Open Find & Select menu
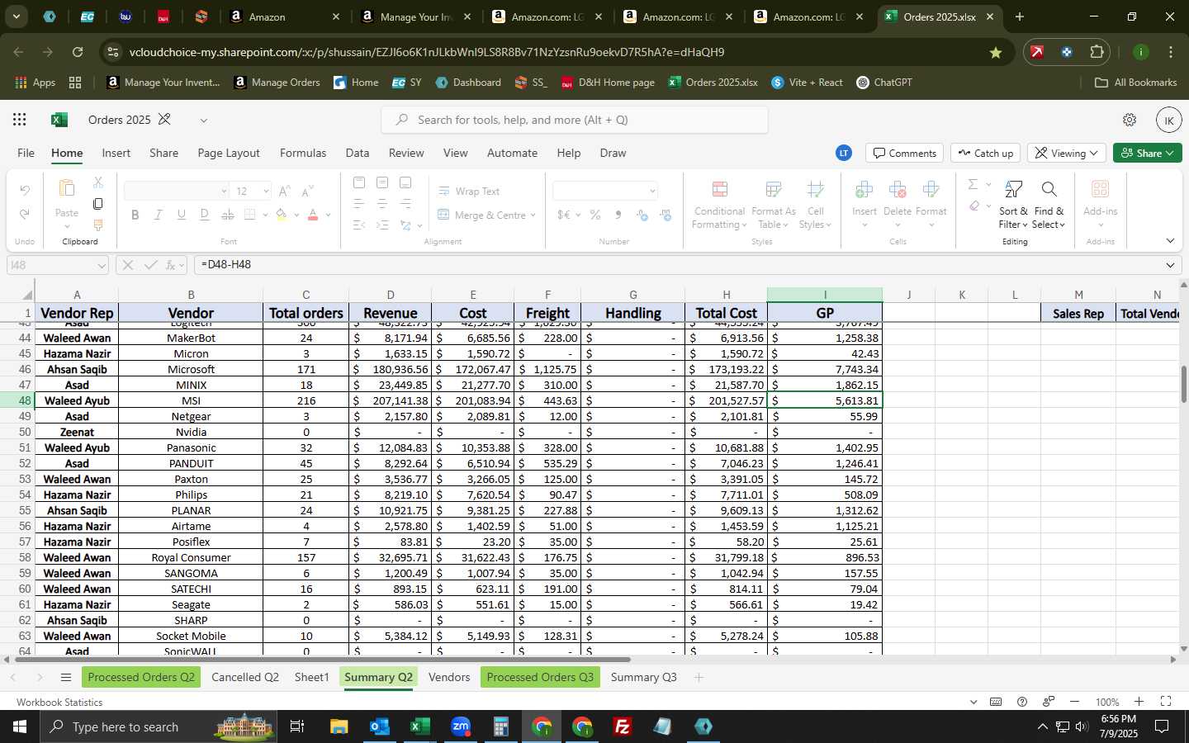 1049,206
